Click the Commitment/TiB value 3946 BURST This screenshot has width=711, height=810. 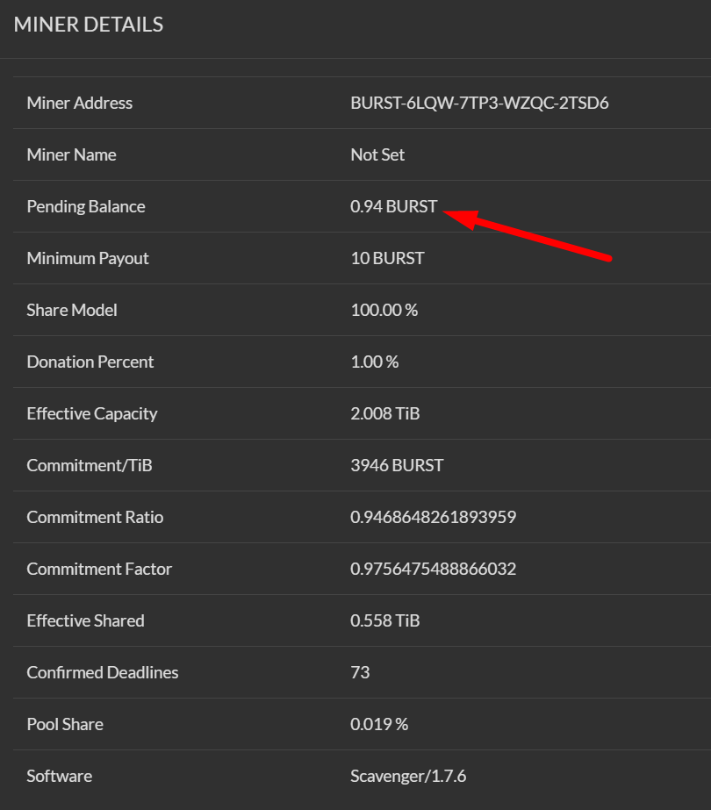pyautogui.click(x=397, y=465)
